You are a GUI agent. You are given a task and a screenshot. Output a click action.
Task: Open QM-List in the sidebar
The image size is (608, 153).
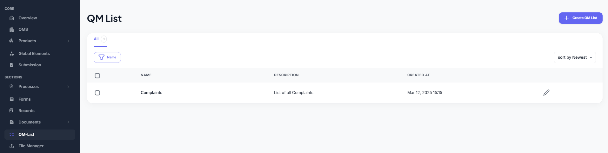click(26, 135)
